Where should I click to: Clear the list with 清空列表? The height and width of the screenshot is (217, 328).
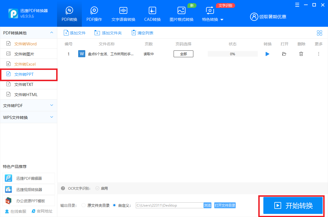pyautogui.click(x=142, y=33)
